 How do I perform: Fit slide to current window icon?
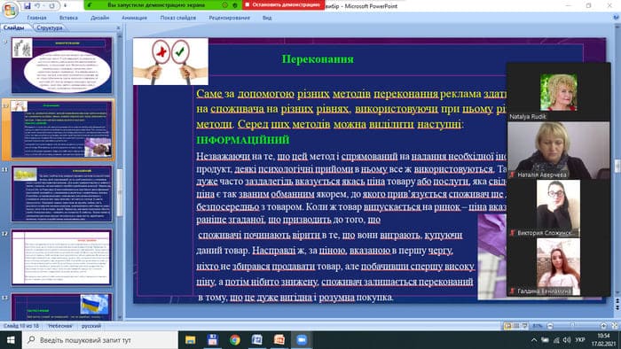(x=615, y=326)
